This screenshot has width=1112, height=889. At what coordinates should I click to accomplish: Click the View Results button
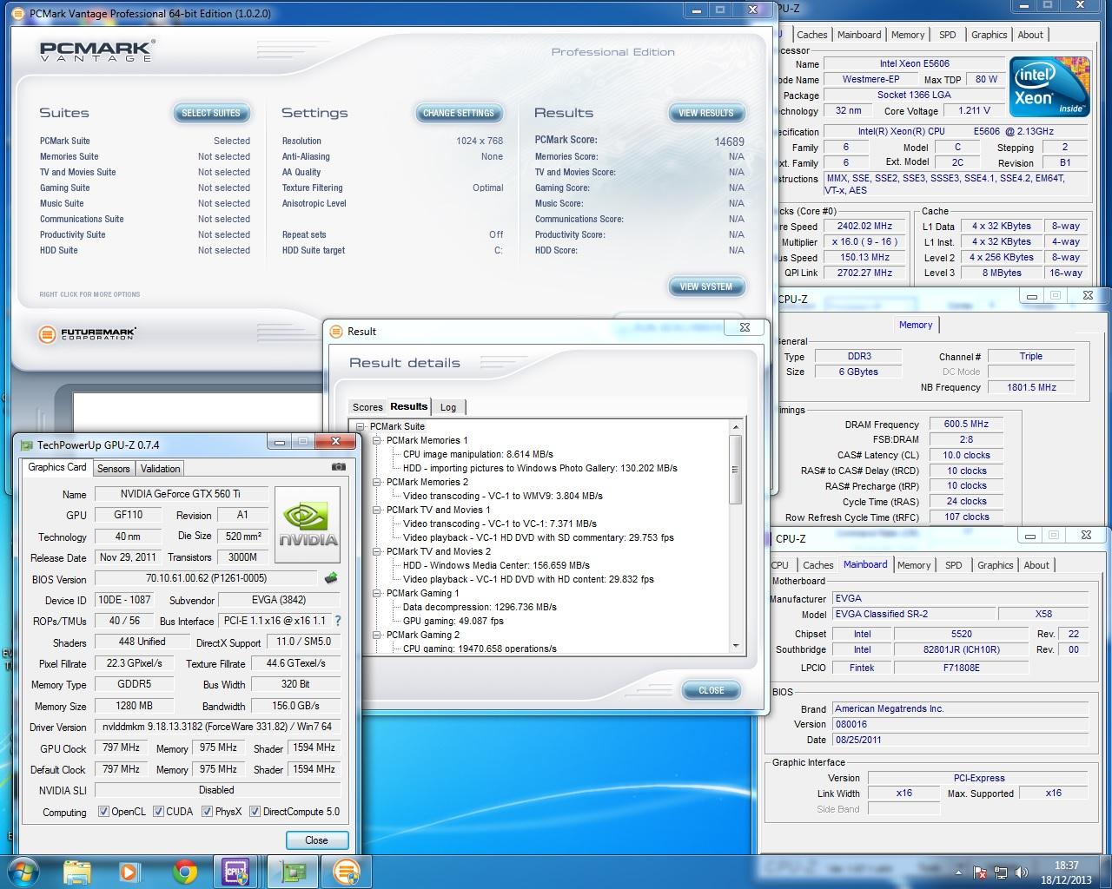pyautogui.click(x=706, y=113)
